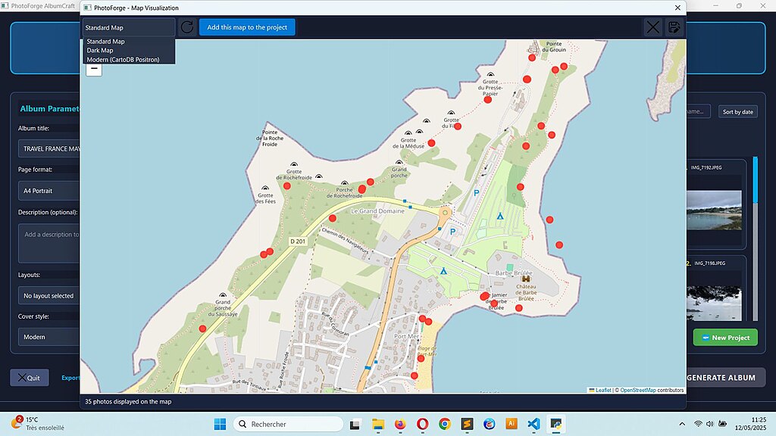The image size is (776, 436).
Task: Click the refresh map icon
Action: coord(186,27)
